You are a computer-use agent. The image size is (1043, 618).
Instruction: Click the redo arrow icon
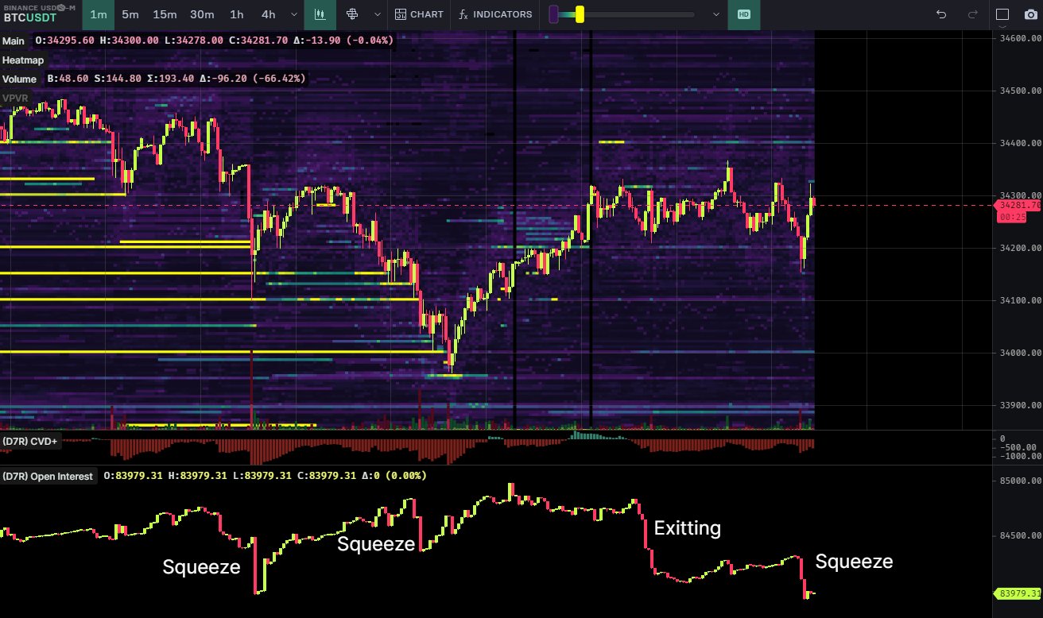coord(972,14)
